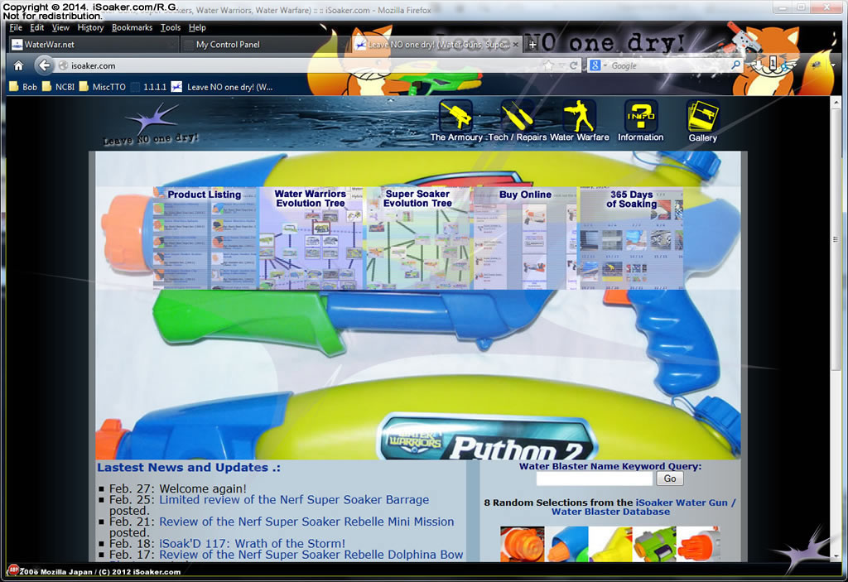848x582 pixels.
Task: Click the yellow blaster thumbnail
Action: click(610, 544)
